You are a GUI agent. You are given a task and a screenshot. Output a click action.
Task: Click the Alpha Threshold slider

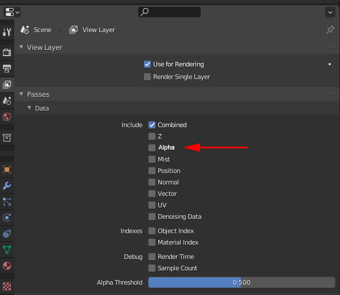point(241,282)
